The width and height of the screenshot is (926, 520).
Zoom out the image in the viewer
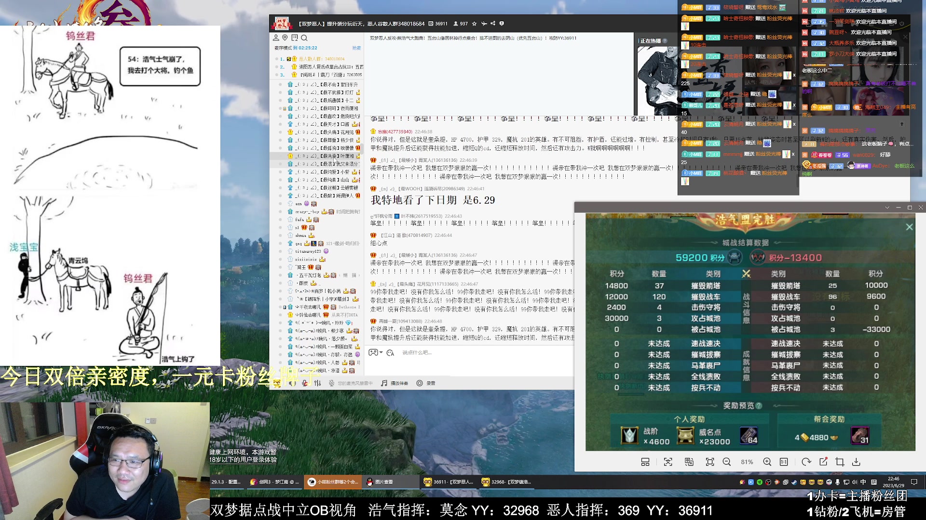[x=727, y=462]
